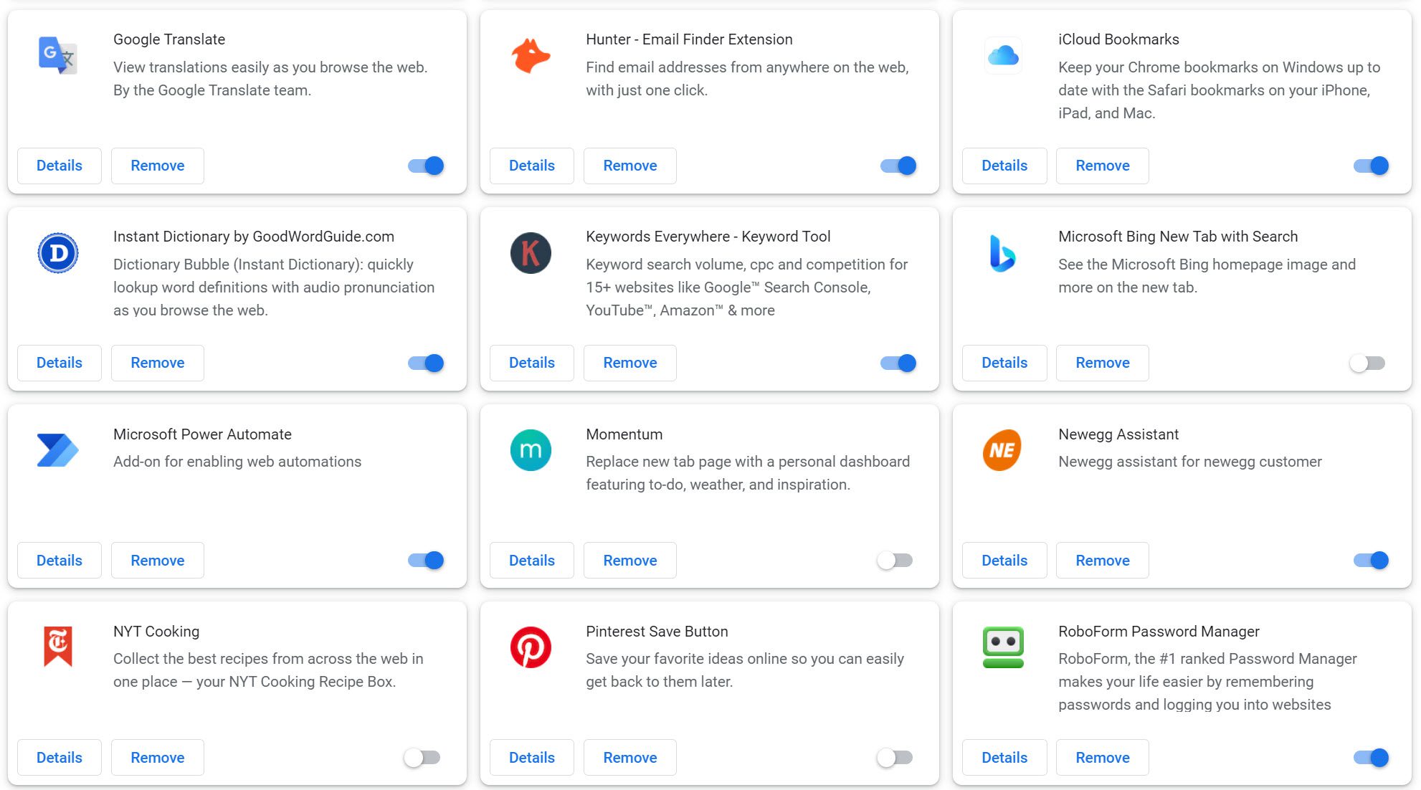Click the NYT Cooking icon
Screen dimensions: 1421x790
57,647
